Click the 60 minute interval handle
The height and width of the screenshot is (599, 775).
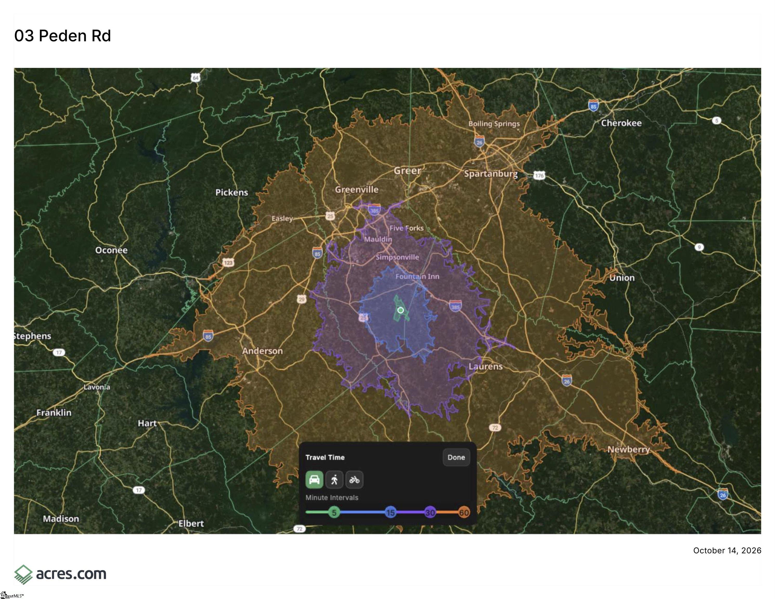(464, 512)
